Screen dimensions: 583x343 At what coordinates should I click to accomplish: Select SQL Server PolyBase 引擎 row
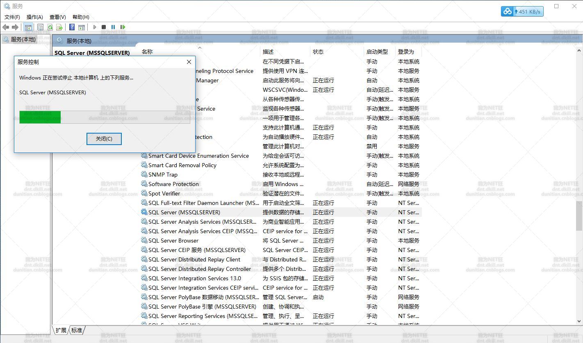(x=281, y=307)
